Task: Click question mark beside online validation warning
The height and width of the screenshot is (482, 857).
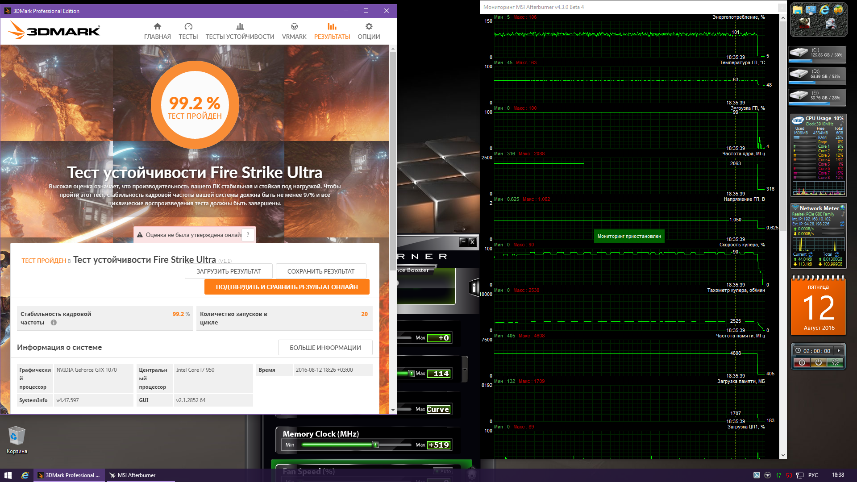Action: pyautogui.click(x=248, y=235)
